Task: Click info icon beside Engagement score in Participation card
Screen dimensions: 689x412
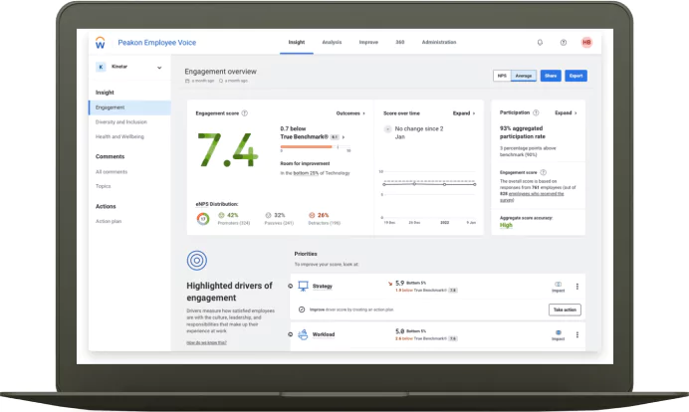Action: [543, 172]
